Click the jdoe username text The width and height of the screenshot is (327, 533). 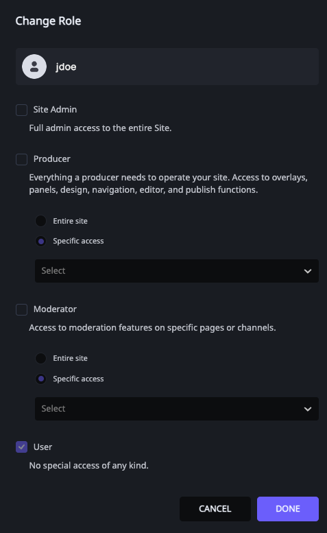click(x=66, y=67)
